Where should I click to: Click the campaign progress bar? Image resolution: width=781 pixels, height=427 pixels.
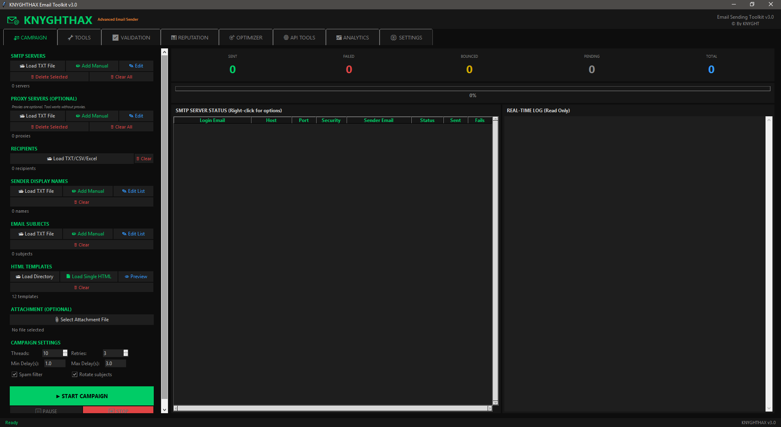(x=473, y=89)
